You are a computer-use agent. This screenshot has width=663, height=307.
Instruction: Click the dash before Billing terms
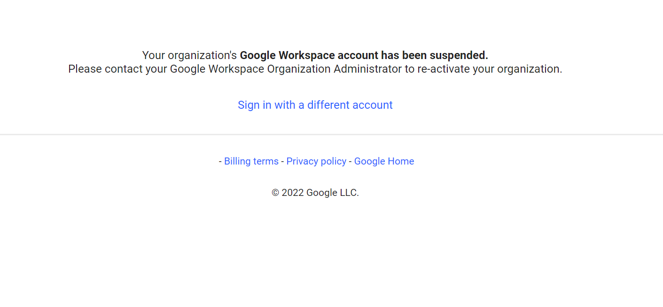(x=220, y=161)
